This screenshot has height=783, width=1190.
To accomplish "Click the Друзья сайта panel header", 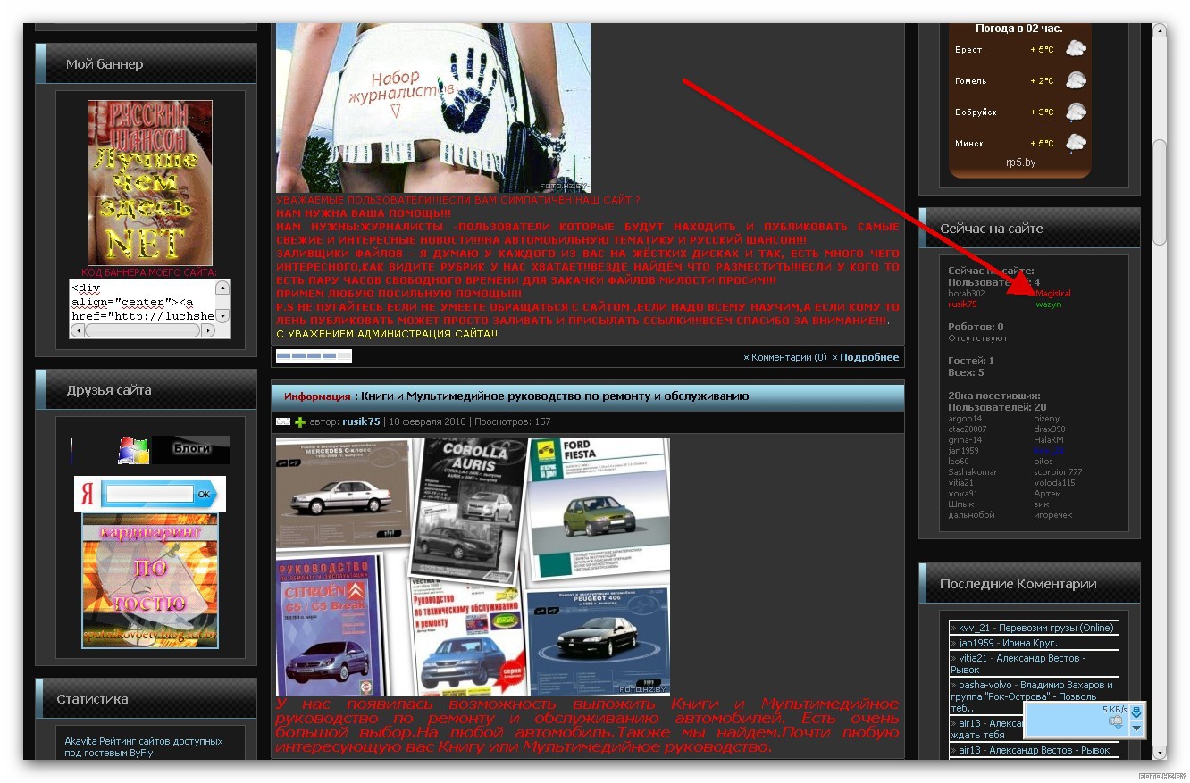I will click(147, 390).
